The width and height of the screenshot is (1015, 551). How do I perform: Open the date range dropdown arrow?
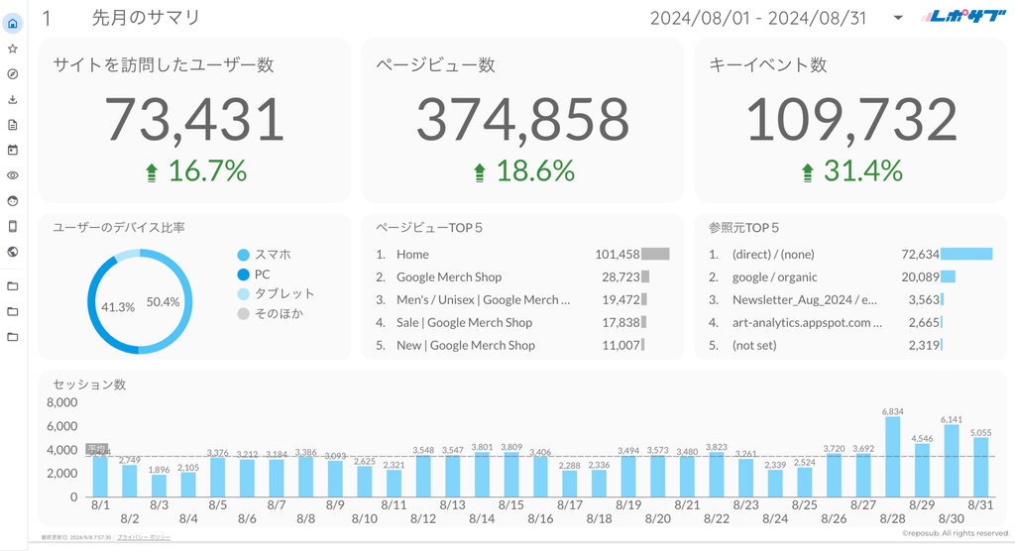click(897, 18)
